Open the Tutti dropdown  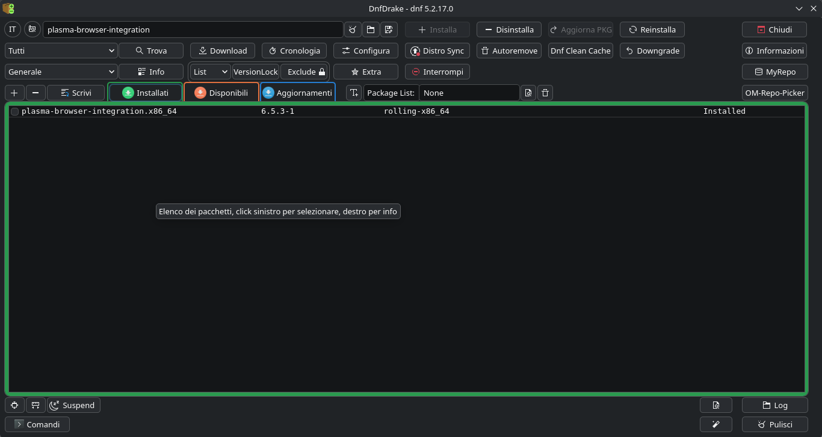(x=61, y=51)
